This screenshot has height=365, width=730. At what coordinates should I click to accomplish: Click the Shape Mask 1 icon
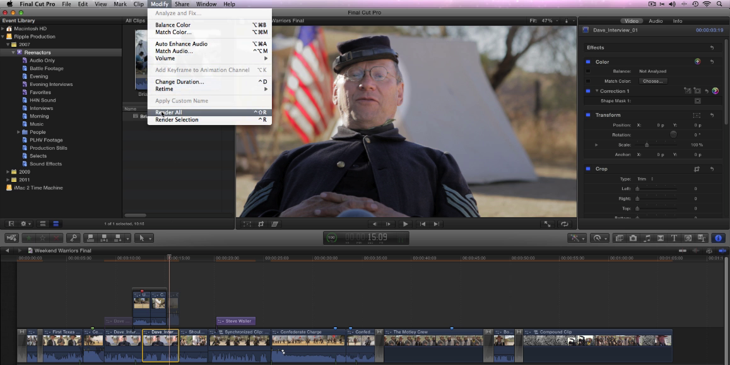point(697,100)
